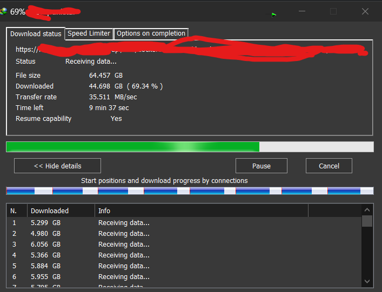Select connection row 5.884 GB
382x292 pixels.
coord(184,266)
